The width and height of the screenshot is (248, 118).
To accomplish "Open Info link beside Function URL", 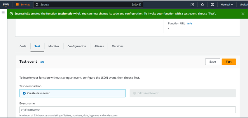I will coord(190,23).
